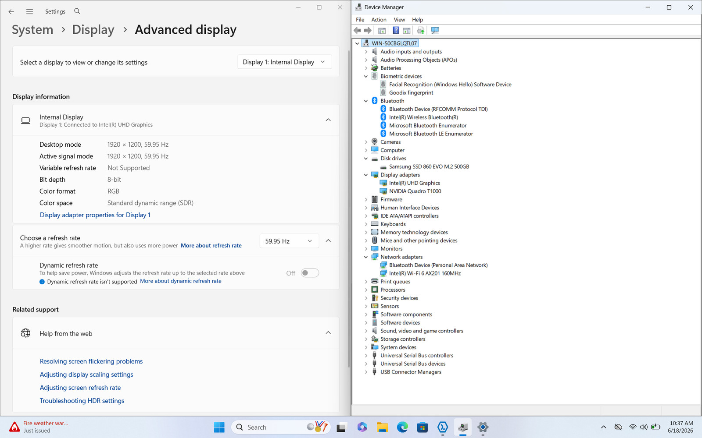Open the View menu in Device Manager

point(399,20)
